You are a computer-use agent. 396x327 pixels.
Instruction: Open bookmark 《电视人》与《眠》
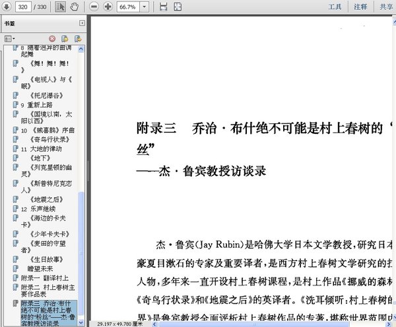(x=46, y=83)
